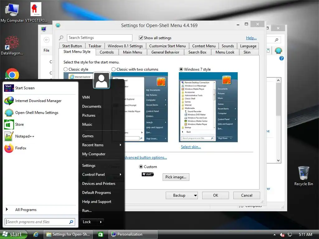
Task: Click the Lock button in start menu
Action: click(89, 222)
